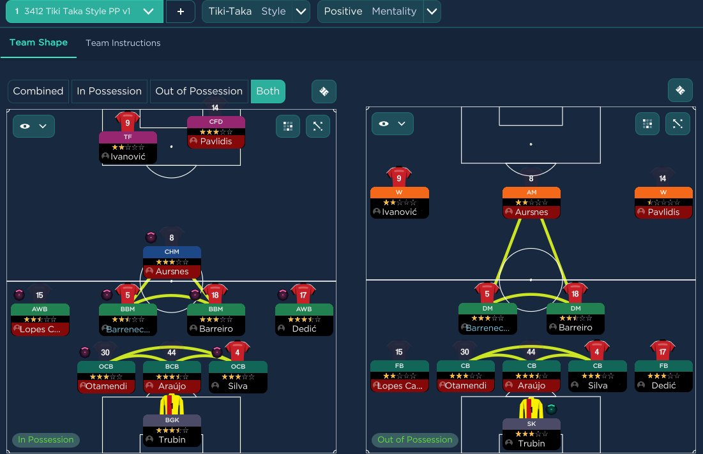Select the Both view option
The height and width of the screenshot is (454, 703).
point(268,91)
